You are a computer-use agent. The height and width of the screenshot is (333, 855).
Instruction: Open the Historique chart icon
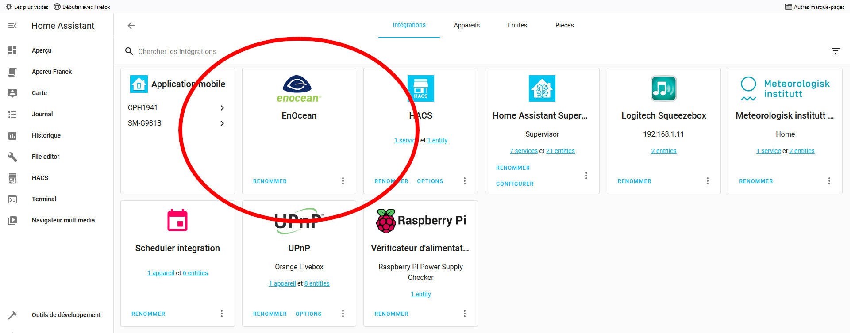click(12, 135)
